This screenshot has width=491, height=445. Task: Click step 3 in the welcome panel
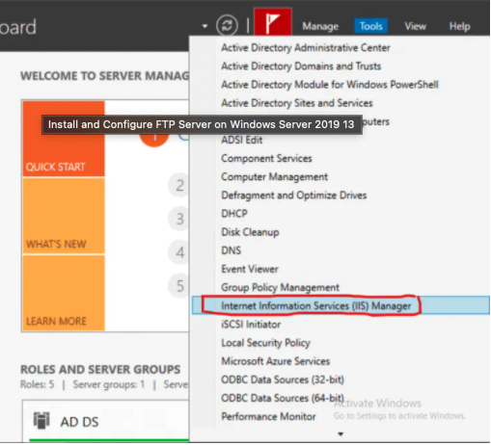[179, 219]
